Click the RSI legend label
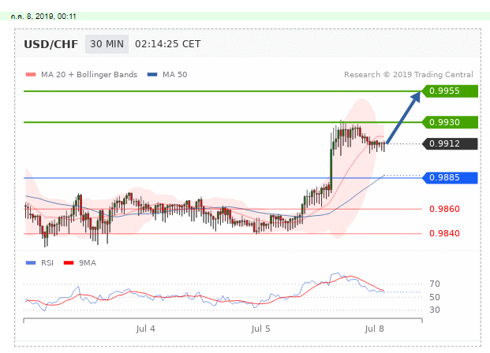This screenshot has width=490, height=353. (47, 263)
